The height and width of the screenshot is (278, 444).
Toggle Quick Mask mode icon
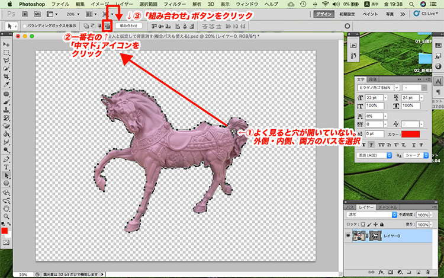pyautogui.click(x=6, y=242)
